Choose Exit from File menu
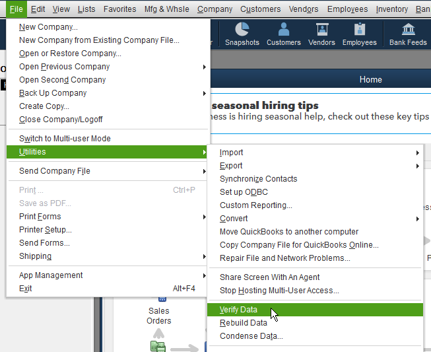The height and width of the screenshot is (352, 431). [x=108, y=289]
